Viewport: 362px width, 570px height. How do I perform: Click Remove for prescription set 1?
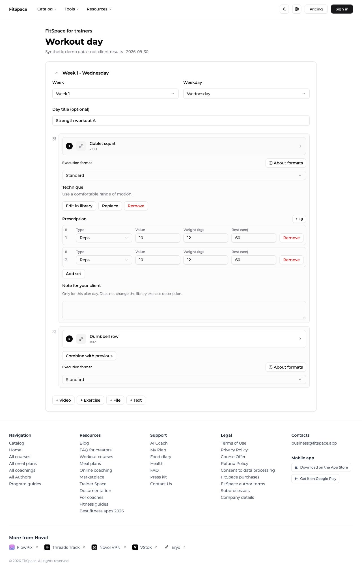(292, 238)
